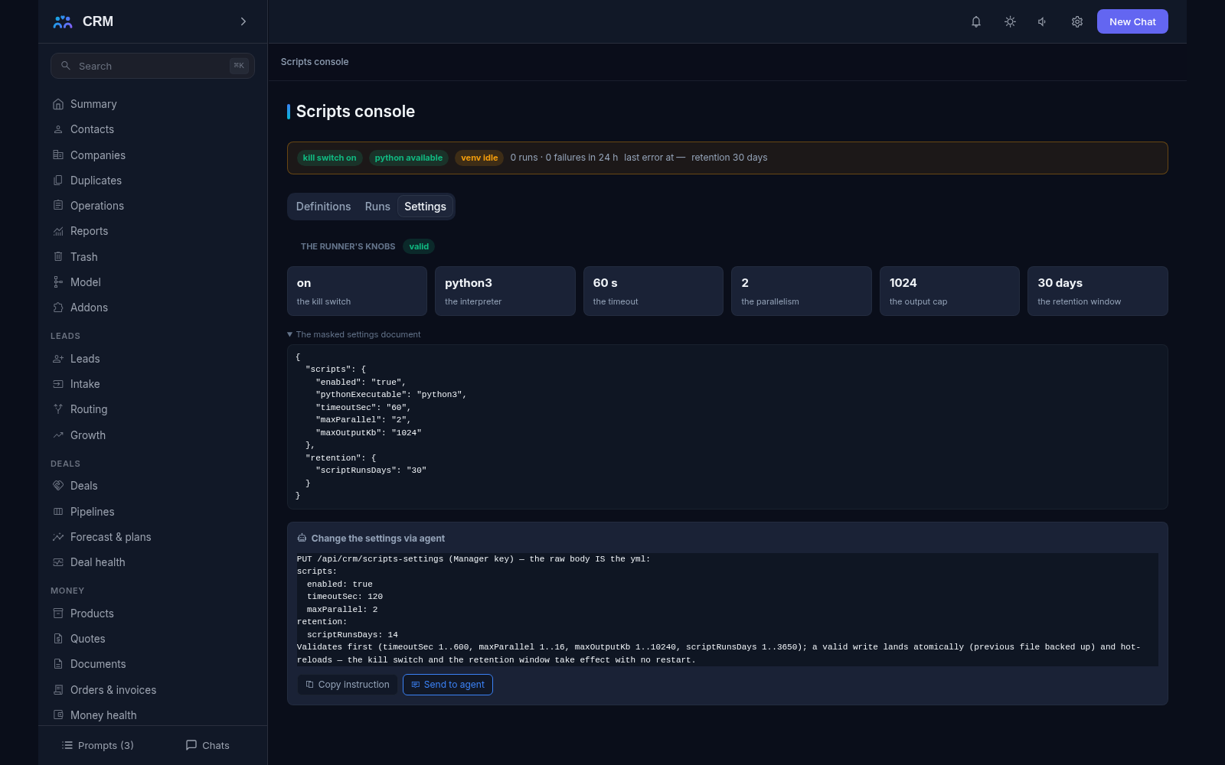Click Copy instruction button
Image resolution: width=1225 pixels, height=765 pixels.
pos(348,685)
